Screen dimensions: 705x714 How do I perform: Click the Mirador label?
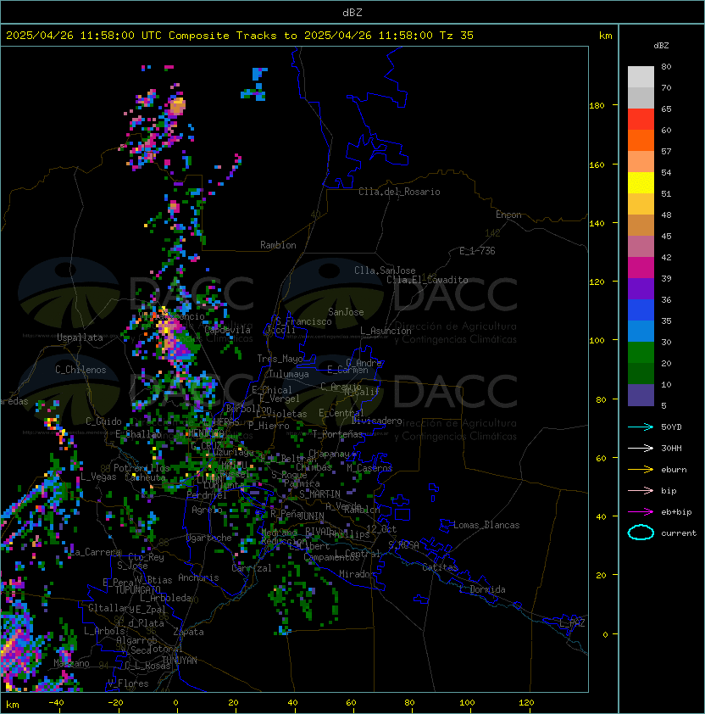point(357,574)
